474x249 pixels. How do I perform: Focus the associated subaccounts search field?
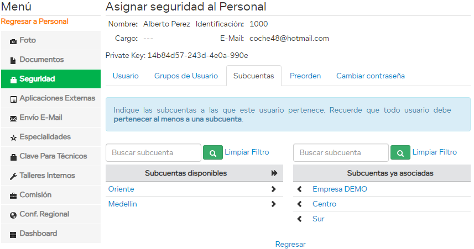tap(341, 152)
